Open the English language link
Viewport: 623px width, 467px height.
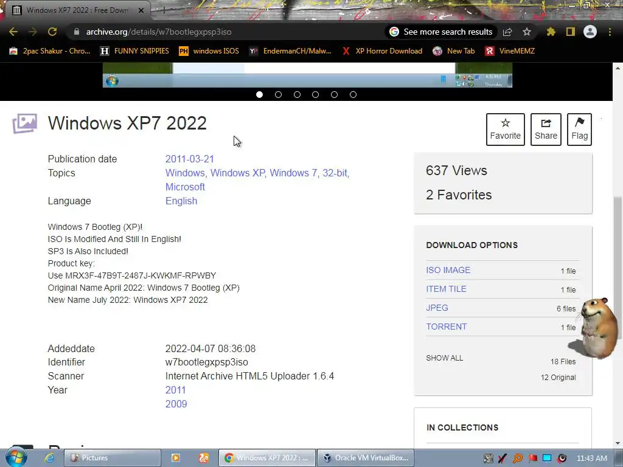coord(181,201)
